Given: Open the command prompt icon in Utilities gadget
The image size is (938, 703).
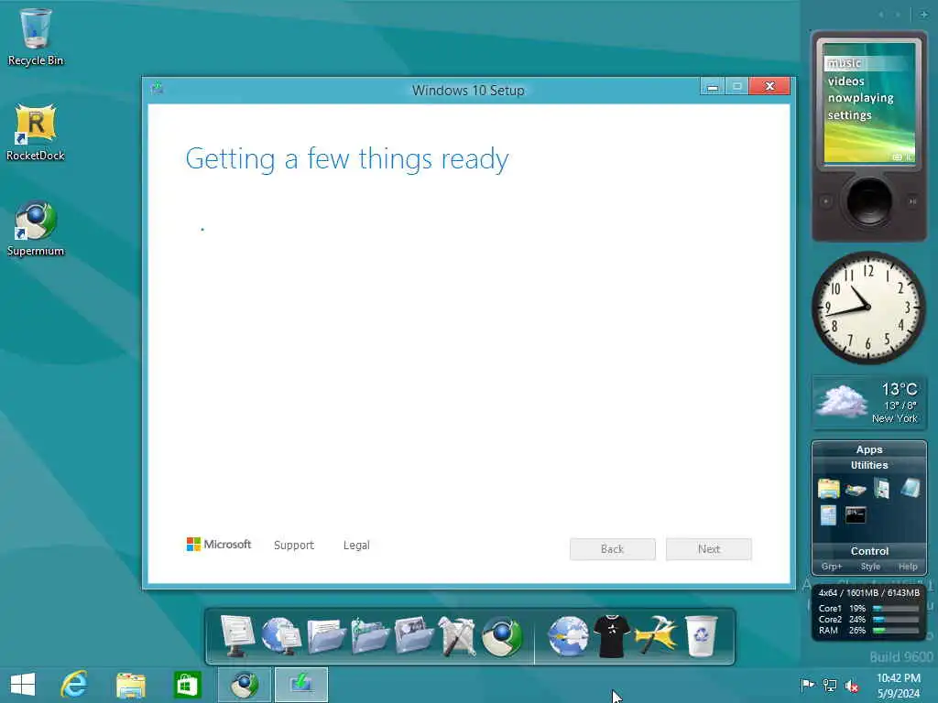Looking at the screenshot, I should click(856, 514).
